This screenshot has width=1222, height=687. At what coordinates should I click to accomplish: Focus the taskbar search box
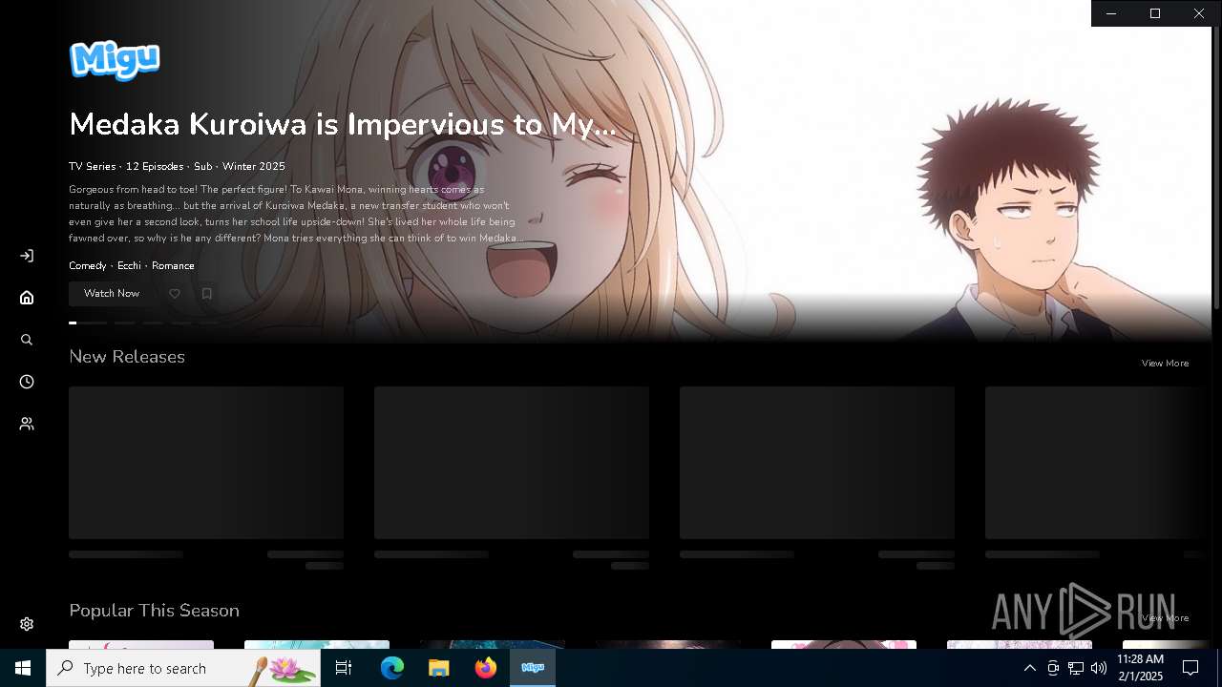click(x=183, y=668)
